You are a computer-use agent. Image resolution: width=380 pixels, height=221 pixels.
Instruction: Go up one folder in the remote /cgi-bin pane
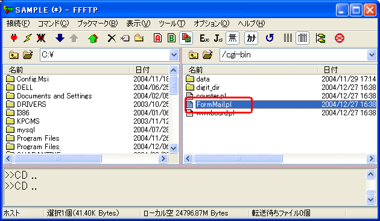pyautogui.click(x=193, y=55)
